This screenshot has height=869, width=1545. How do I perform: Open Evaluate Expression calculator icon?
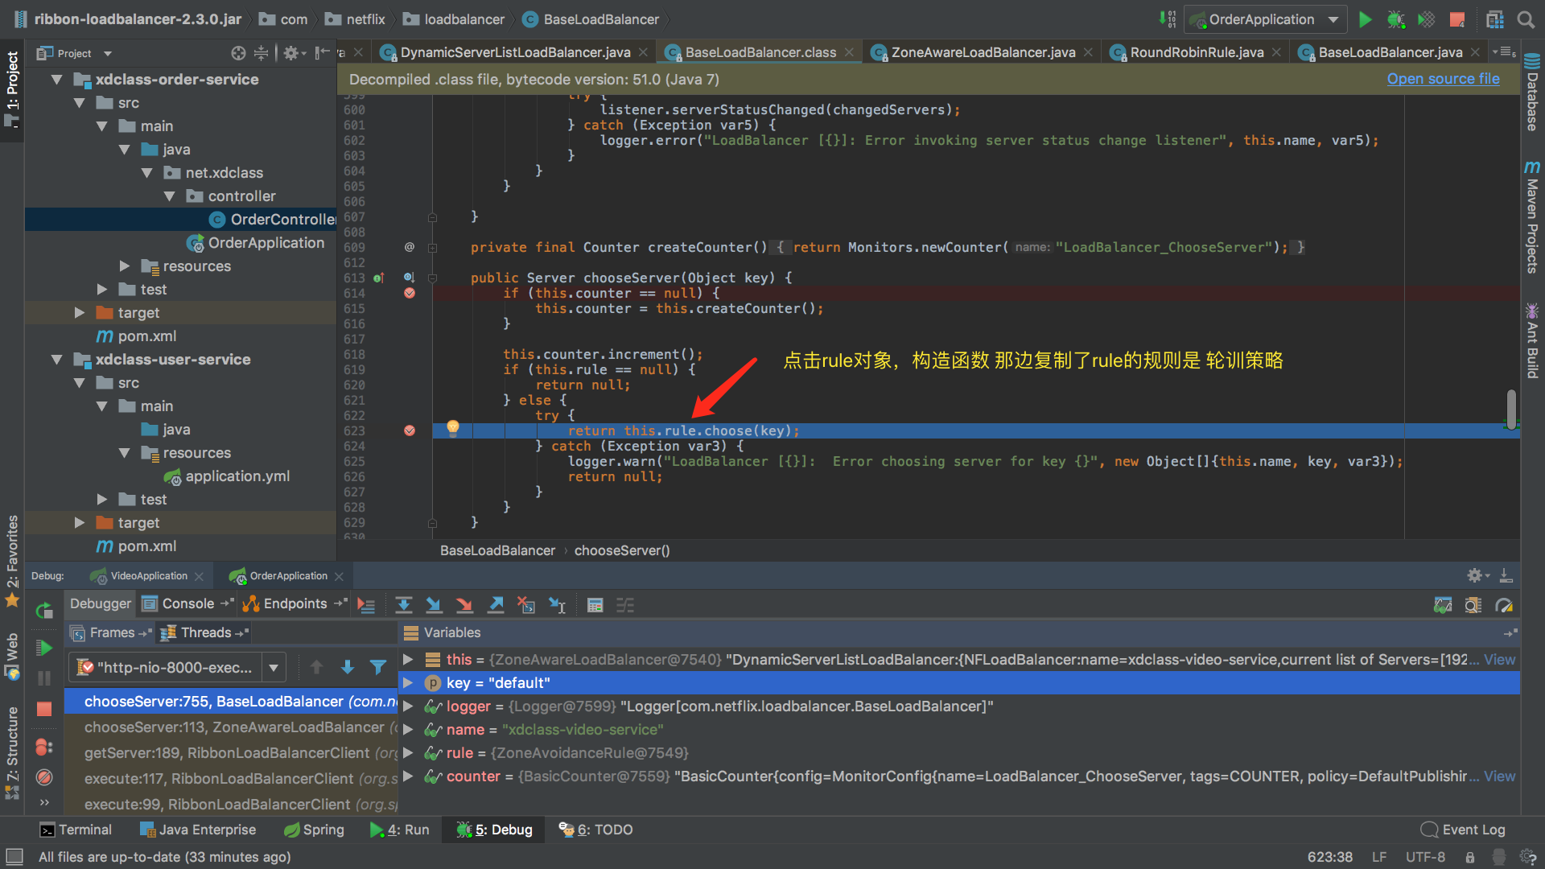tap(595, 605)
